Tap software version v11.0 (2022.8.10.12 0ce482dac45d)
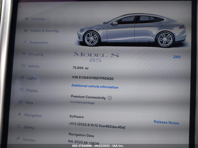Viewport: 198px width, 148px height. [x=97, y=125]
